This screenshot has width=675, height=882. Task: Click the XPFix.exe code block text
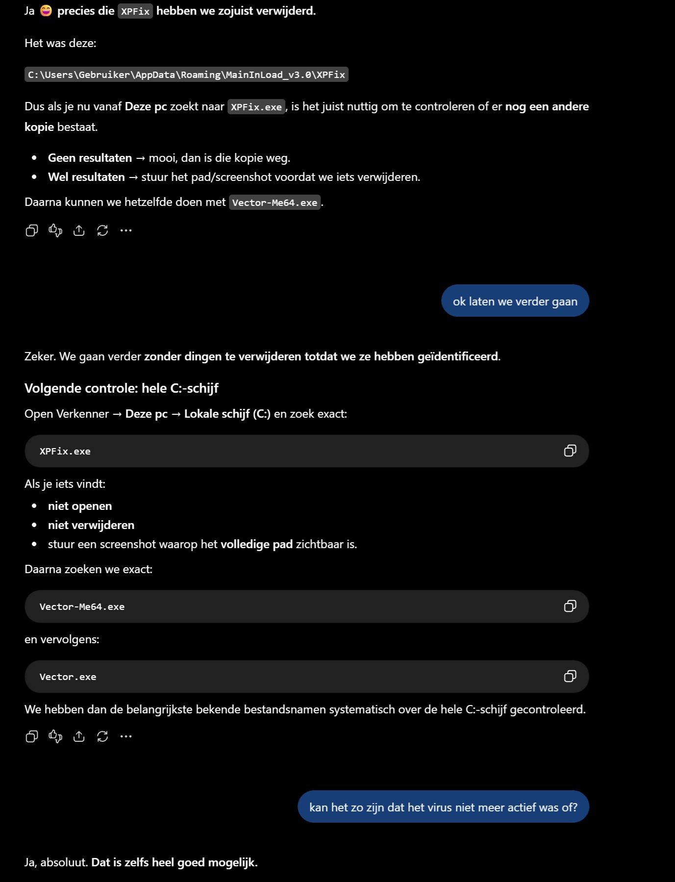(x=65, y=451)
